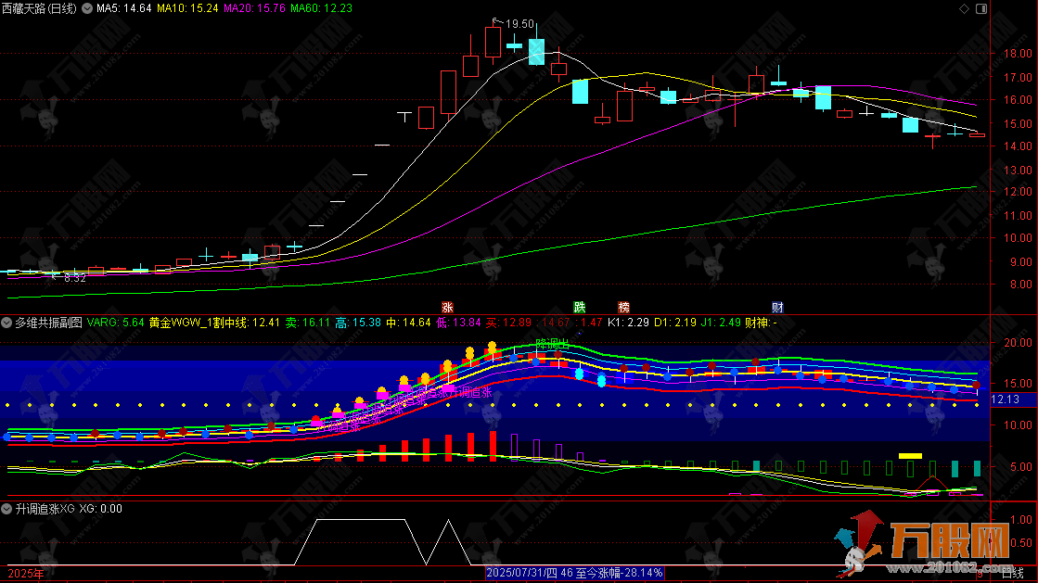Click the 8.52 low price marker
Viewport: 1038px width, 583px height.
pos(70,277)
